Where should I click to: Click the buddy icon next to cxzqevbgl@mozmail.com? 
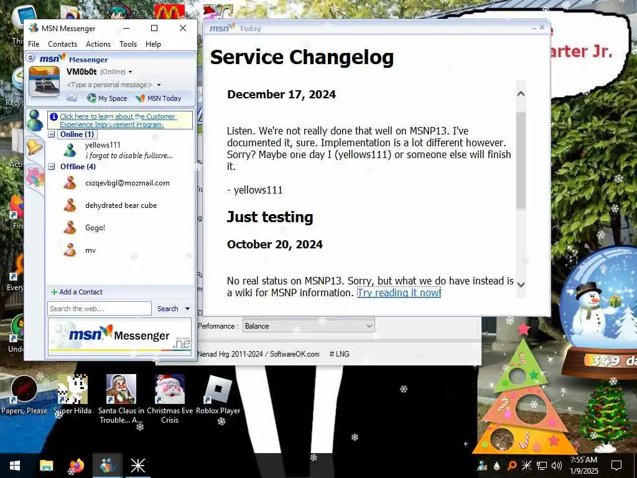[70, 183]
